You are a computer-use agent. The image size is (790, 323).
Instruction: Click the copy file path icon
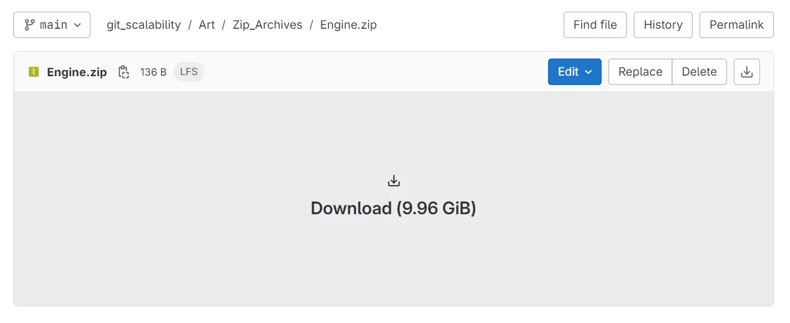pyautogui.click(x=123, y=72)
